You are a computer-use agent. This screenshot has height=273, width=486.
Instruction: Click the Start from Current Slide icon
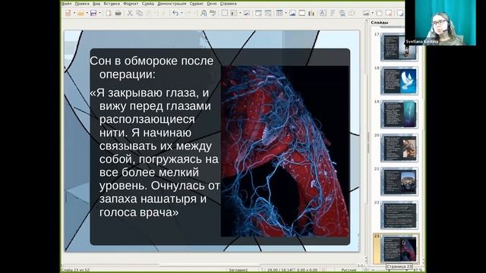tap(268, 13)
